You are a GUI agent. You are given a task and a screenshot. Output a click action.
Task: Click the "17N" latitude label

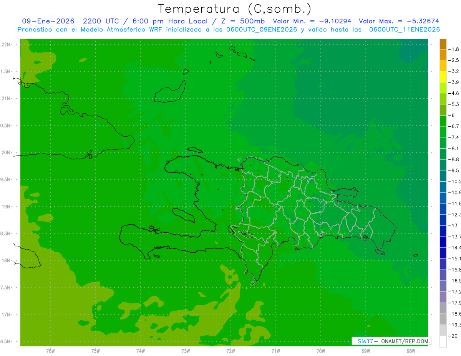point(6,315)
